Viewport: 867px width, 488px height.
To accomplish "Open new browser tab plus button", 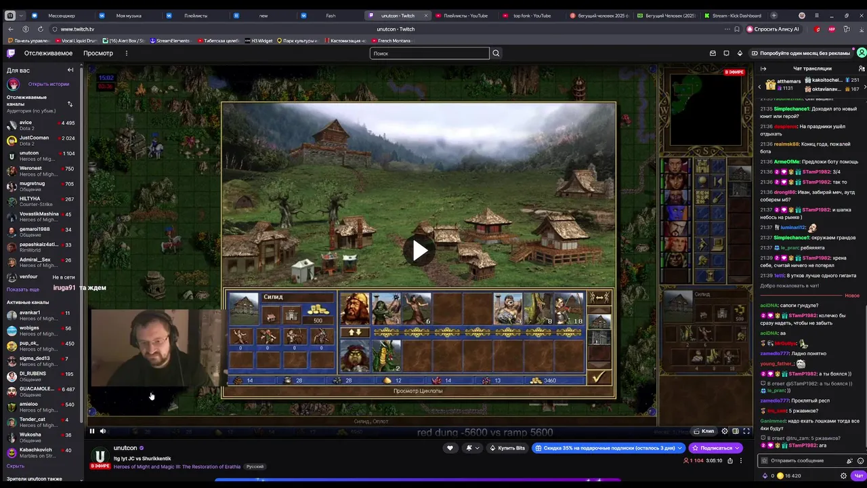I will (774, 16).
